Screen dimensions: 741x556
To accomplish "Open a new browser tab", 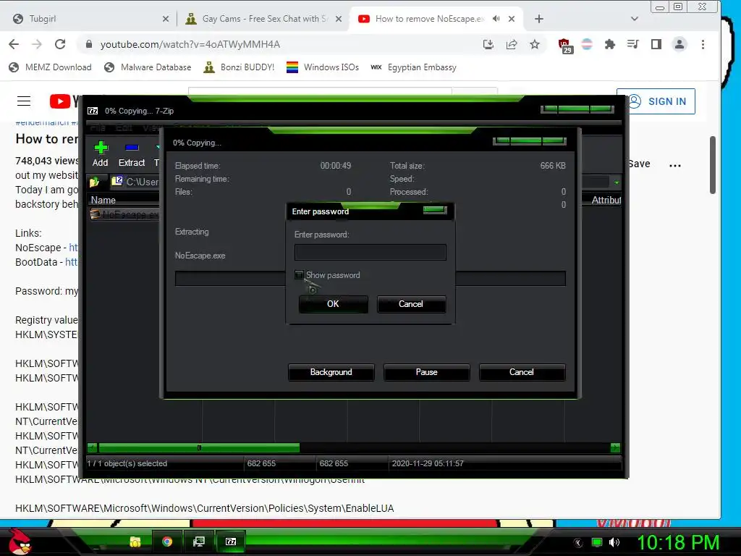I will tap(538, 19).
